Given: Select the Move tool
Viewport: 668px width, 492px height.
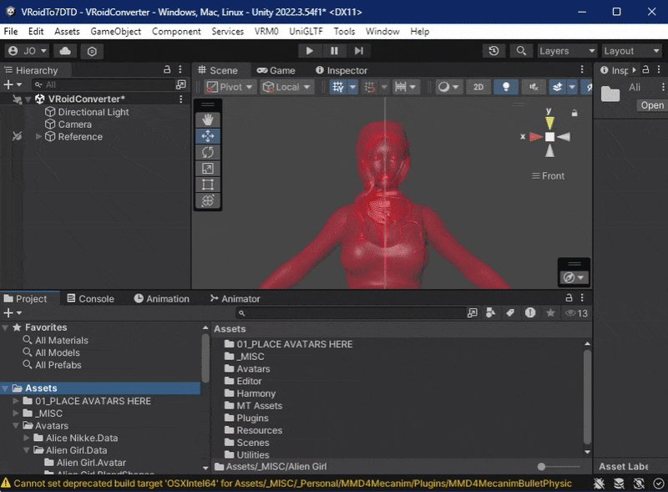Looking at the screenshot, I should (208, 136).
